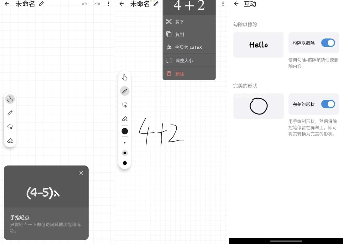Click the 调整大小 resize option

pyautogui.click(x=185, y=60)
